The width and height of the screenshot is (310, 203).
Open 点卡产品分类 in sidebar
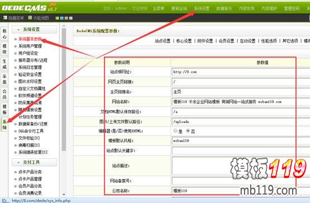30,172
